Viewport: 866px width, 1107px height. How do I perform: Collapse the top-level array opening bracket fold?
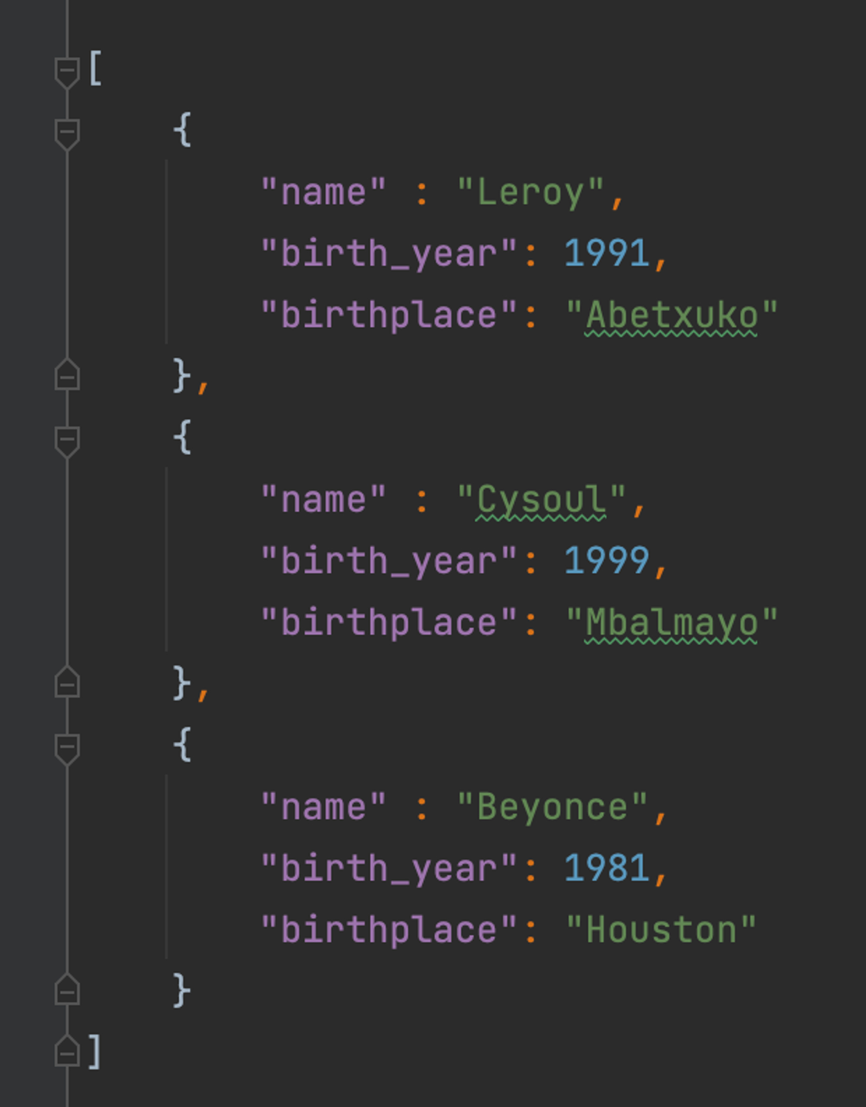tap(67, 71)
